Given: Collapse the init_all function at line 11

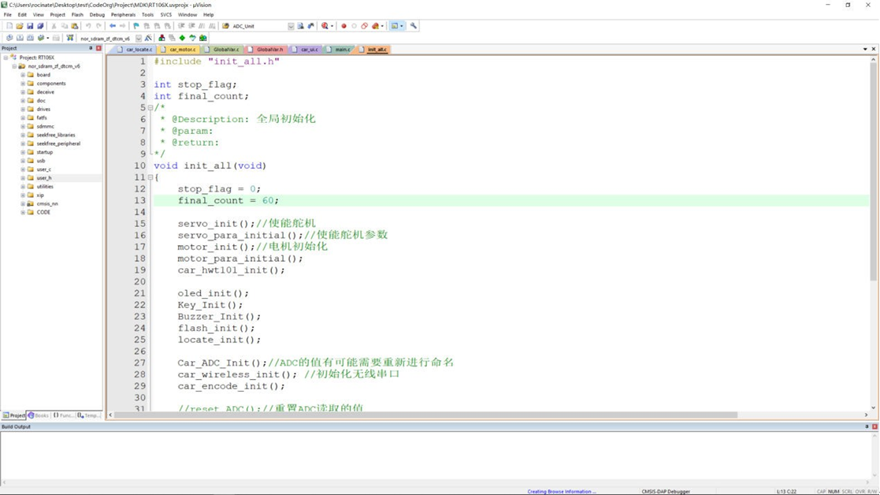Looking at the screenshot, I should [x=150, y=177].
